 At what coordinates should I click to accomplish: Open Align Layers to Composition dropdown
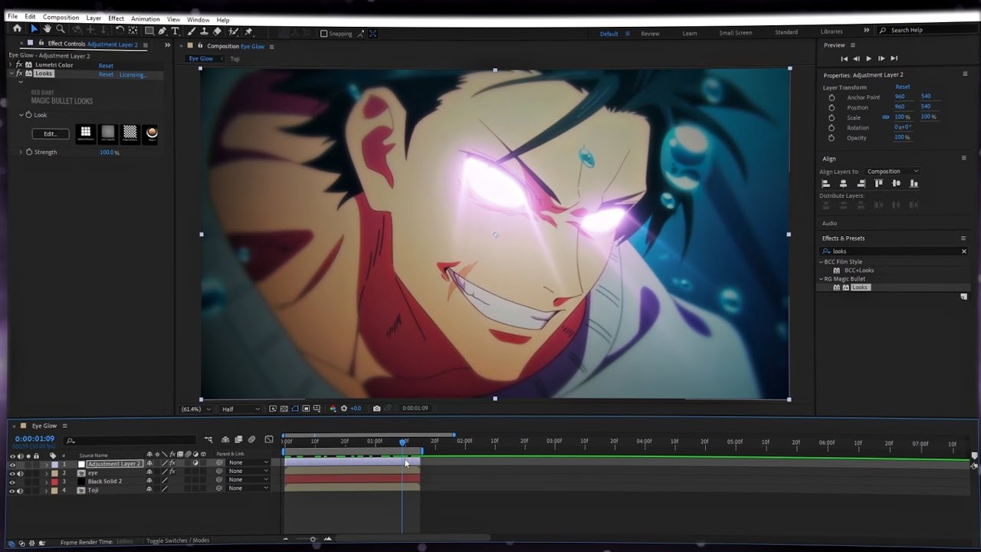892,171
